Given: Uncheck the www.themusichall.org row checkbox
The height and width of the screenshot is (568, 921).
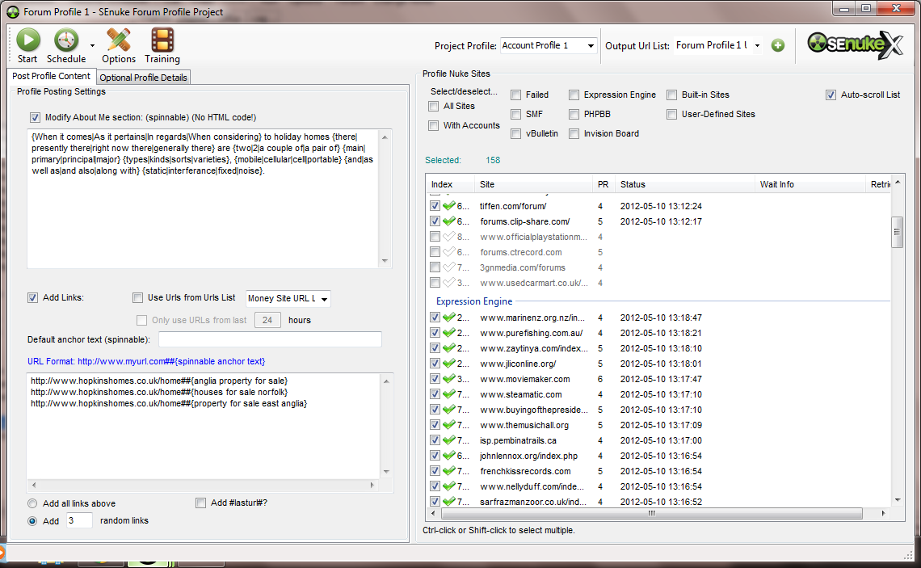Looking at the screenshot, I should click(x=435, y=425).
